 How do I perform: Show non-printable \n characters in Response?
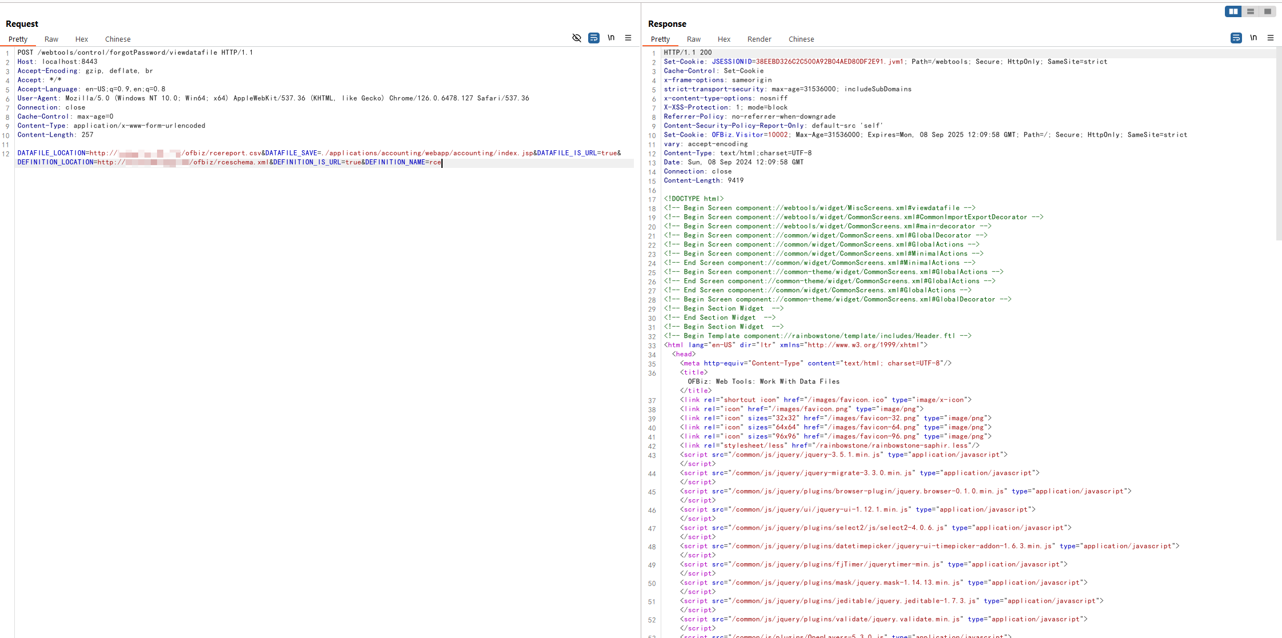click(x=1253, y=38)
